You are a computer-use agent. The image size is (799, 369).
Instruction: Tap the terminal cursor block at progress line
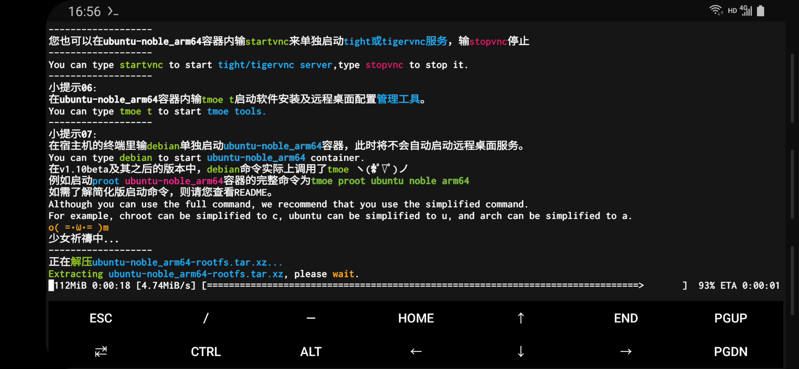tap(51, 285)
